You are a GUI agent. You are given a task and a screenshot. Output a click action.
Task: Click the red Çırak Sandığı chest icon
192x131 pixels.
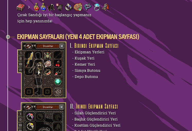point(21,7)
